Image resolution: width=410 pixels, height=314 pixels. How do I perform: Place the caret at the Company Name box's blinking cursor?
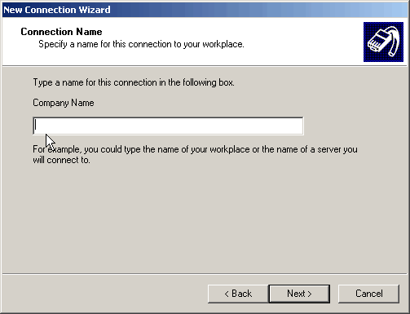(36, 126)
